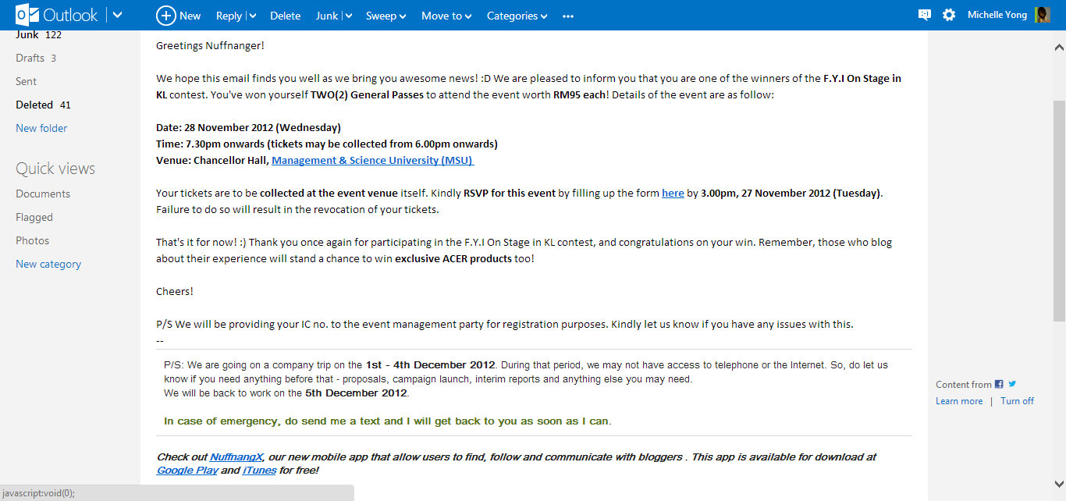
Task: Select the Flagged quick view
Action: click(x=34, y=217)
